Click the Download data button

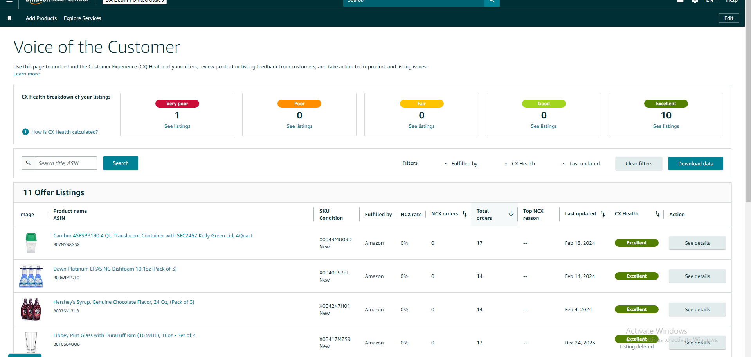(x=695, y=163)
